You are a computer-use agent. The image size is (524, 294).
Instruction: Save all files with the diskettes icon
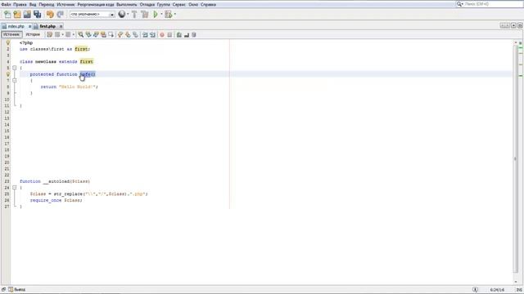[37, 15]
